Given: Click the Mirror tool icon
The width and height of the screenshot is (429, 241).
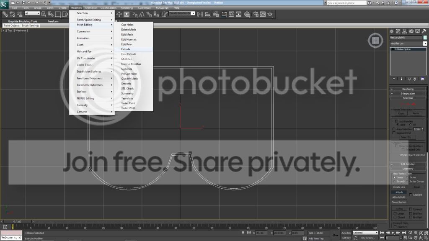Looking at the screenshot, I should pyautogui.click(x=200, y=14).
